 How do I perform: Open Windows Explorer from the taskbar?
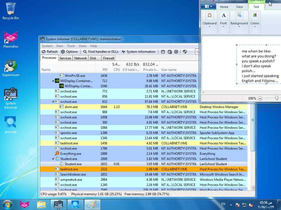(x=41, y=205)
